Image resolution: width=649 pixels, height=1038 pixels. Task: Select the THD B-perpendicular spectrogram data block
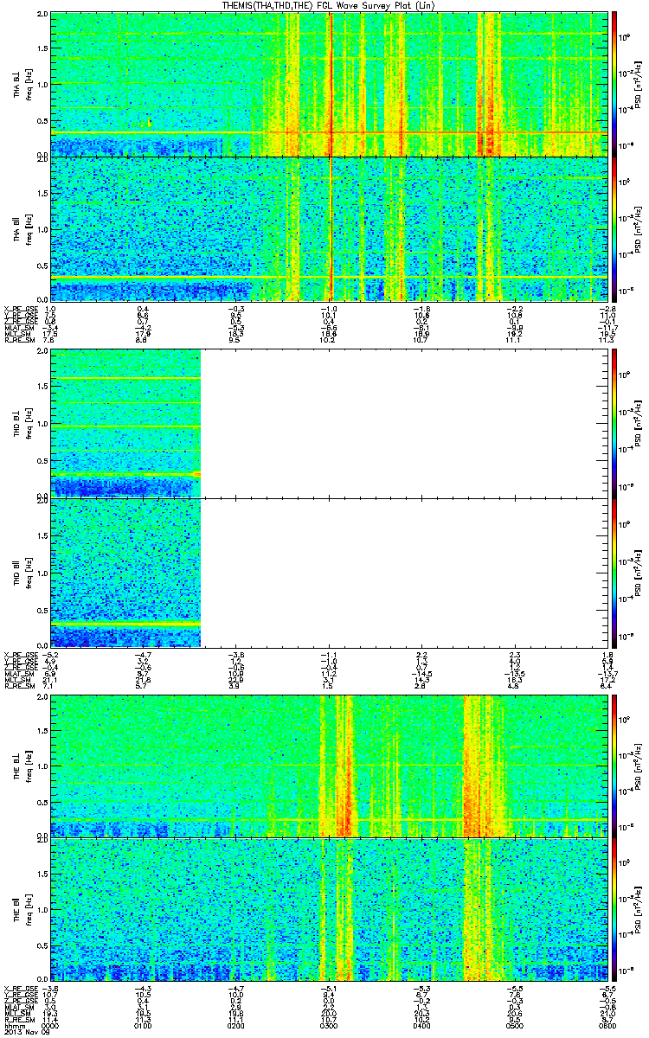click(125, 423)
